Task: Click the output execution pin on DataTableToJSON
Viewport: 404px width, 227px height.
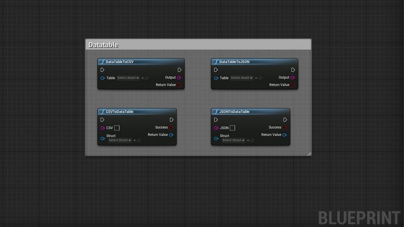Action: 293,70
